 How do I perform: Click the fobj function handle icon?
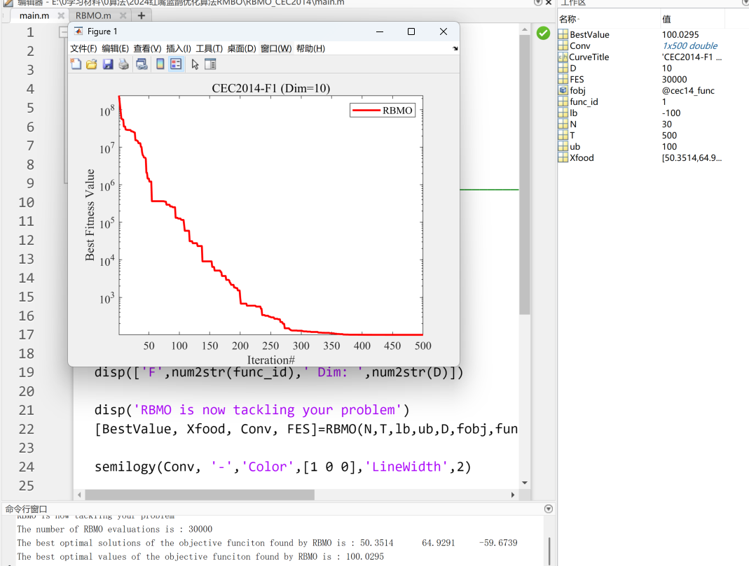coord(563,90)
